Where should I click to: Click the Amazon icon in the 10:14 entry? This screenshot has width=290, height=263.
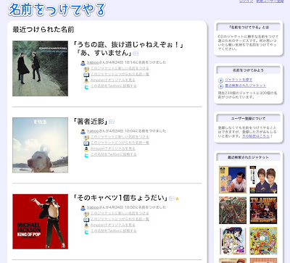(86, 80)
